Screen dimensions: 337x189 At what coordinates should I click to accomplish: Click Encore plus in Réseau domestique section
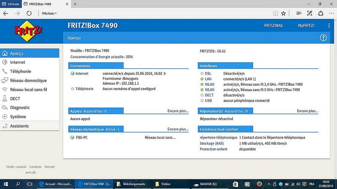coord(178,129)
